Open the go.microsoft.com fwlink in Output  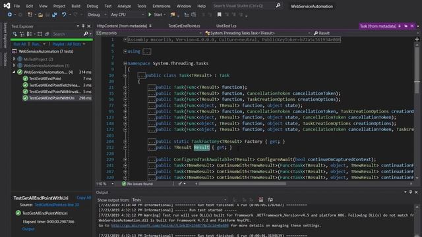tap(170, 225)
